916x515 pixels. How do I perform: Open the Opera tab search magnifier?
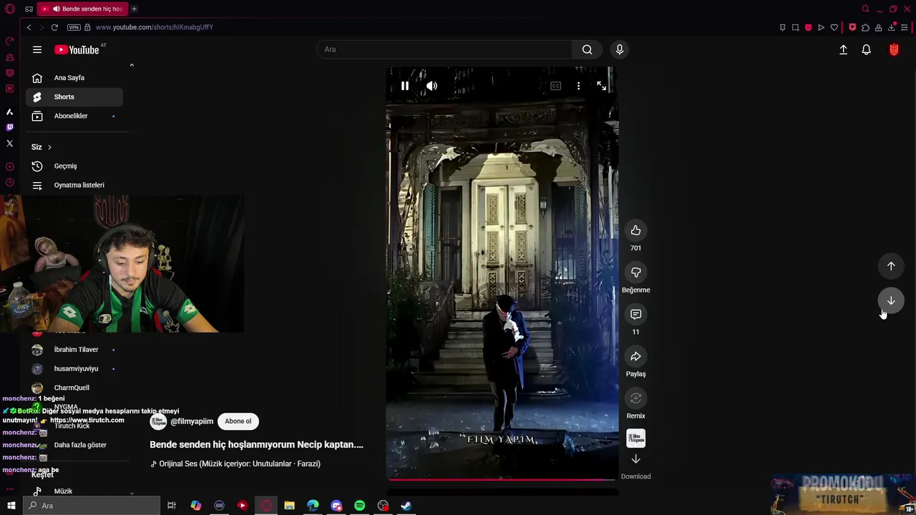coord(865,9)
